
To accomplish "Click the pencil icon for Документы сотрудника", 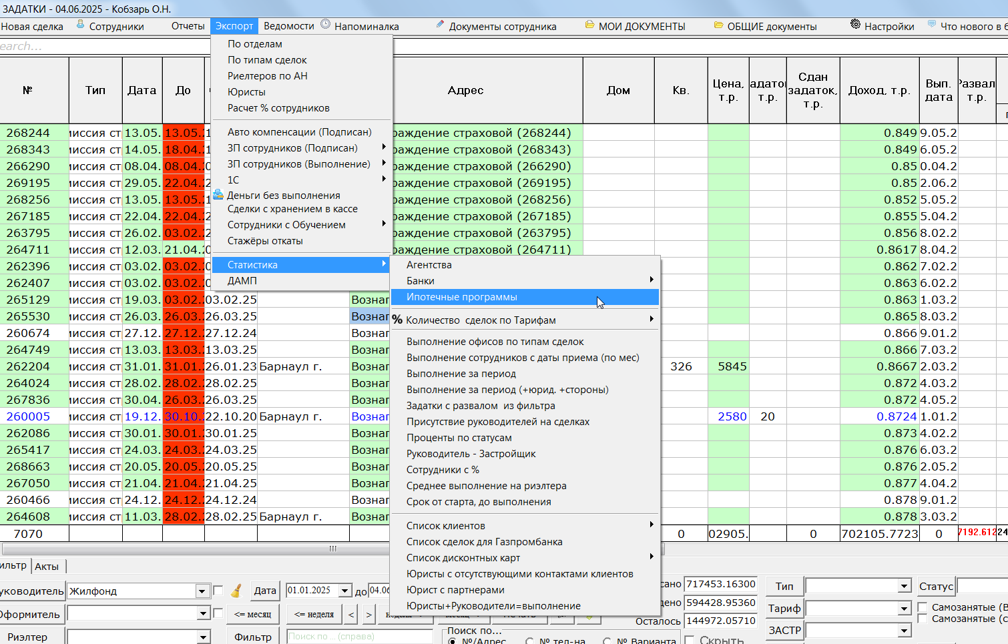I will click(440, 25).
